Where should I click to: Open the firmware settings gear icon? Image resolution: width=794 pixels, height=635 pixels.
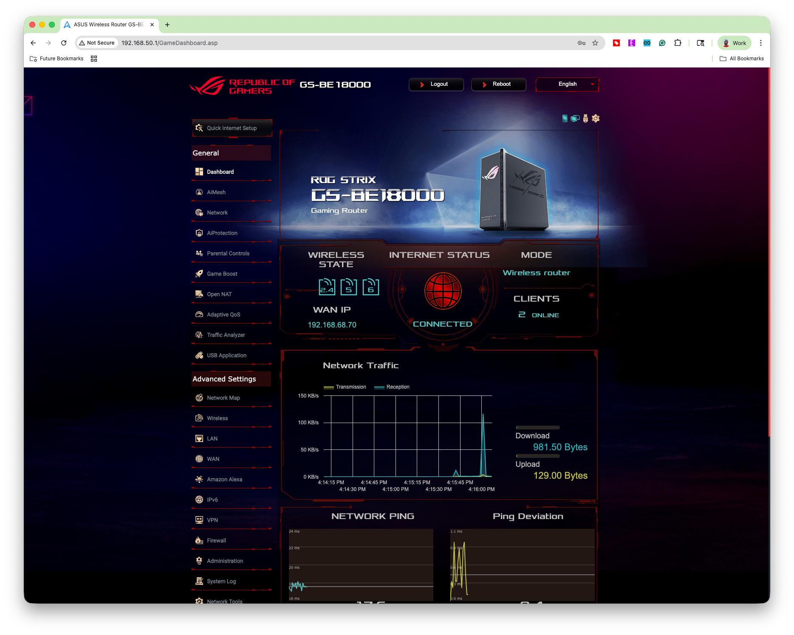tap(596, 119)
